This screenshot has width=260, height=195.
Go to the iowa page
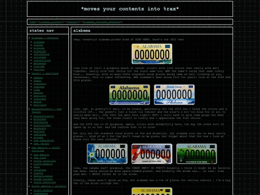tap(37, 90)
